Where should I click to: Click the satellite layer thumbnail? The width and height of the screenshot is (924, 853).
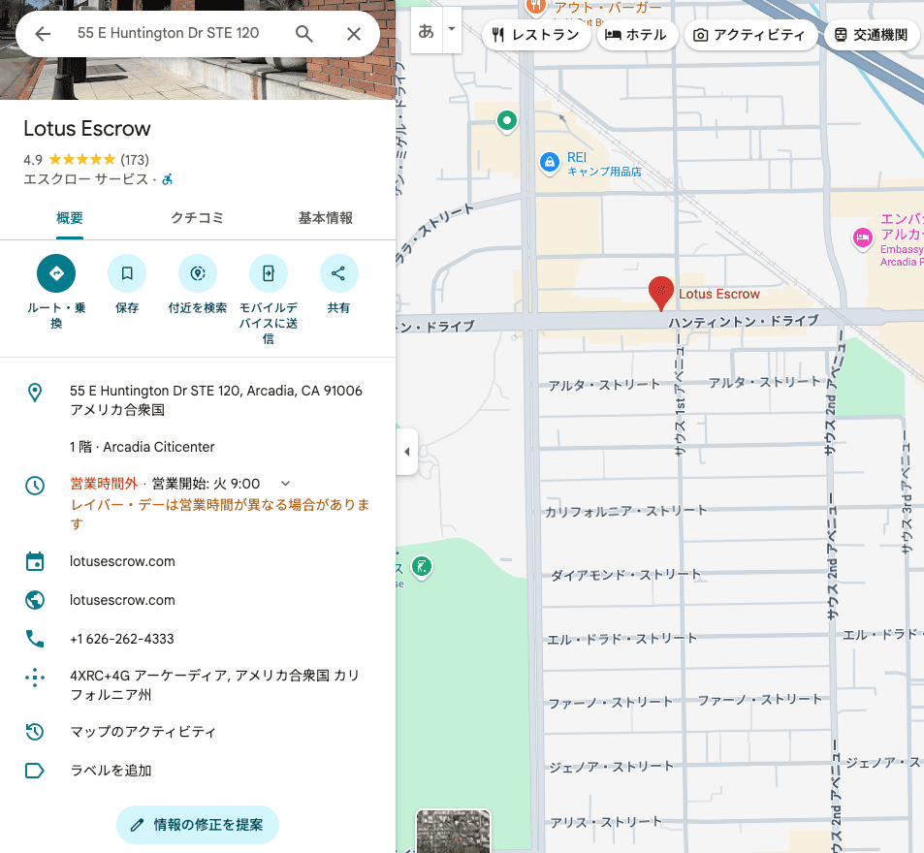point(453,832)
